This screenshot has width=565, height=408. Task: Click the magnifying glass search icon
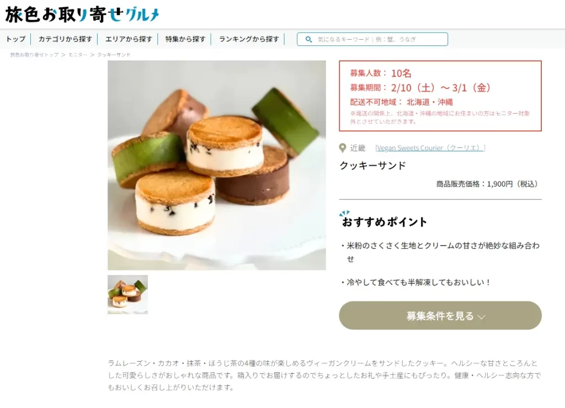[x=308, y=39]
